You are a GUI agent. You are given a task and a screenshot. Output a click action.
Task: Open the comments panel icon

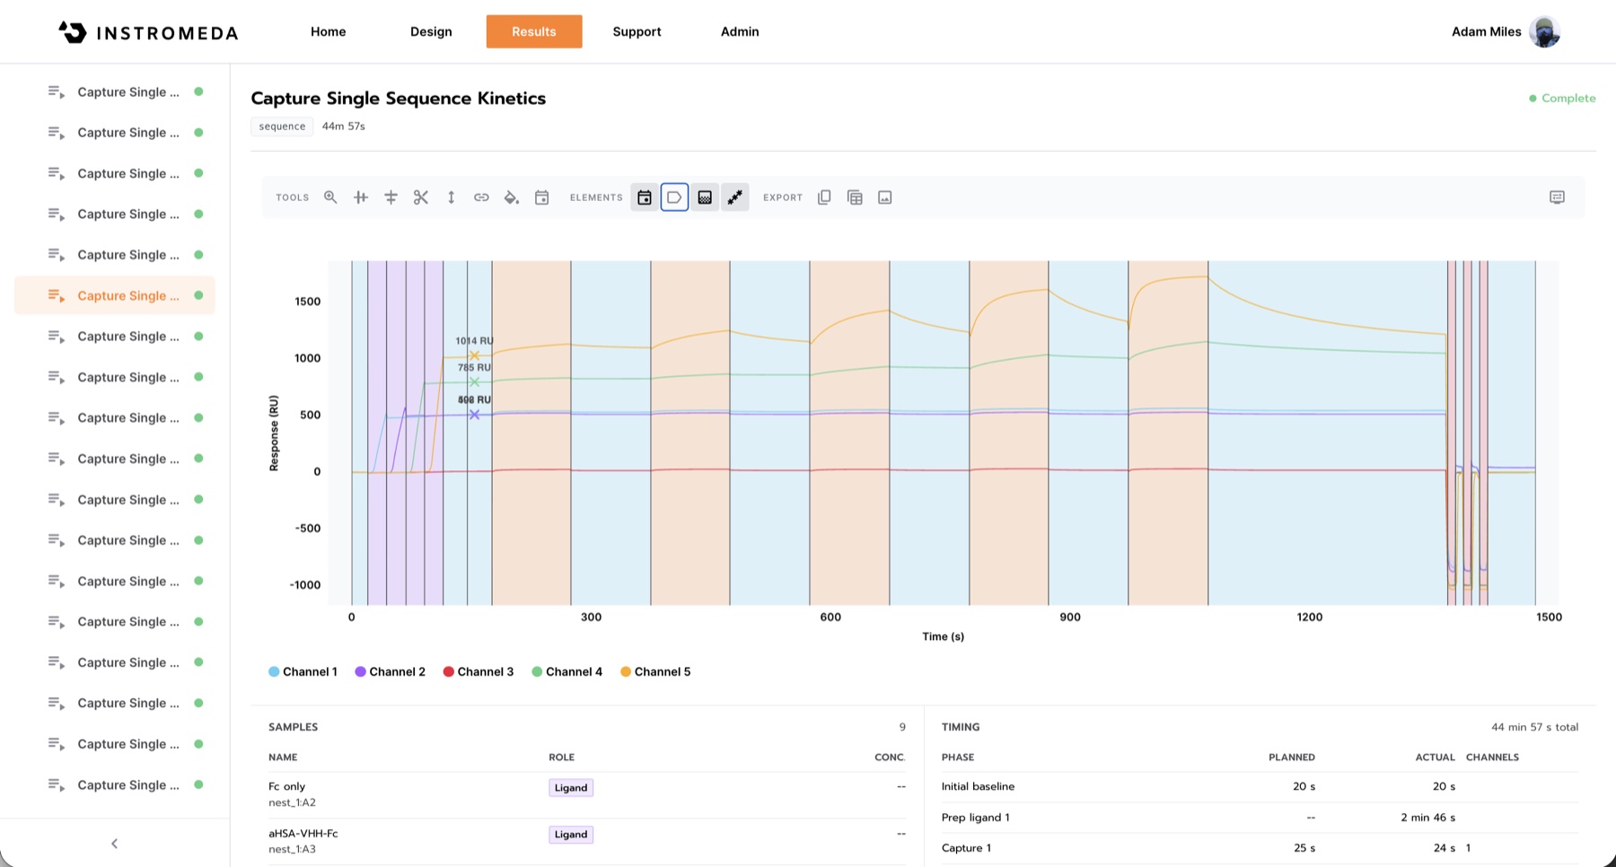coord(1557,197)
